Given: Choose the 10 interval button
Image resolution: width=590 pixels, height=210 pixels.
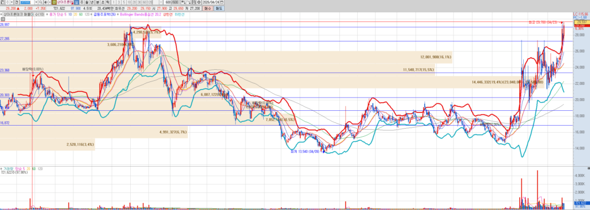Looking at the screenshot, I should click(129, 2).
